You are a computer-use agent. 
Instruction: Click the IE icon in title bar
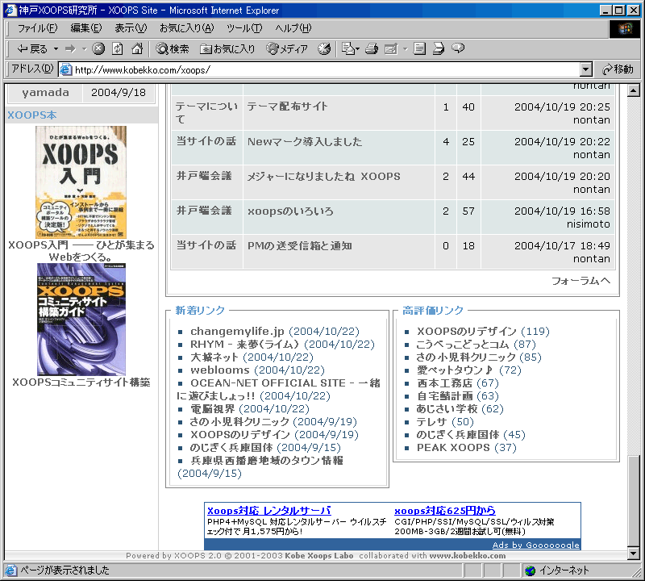point(10,10)
